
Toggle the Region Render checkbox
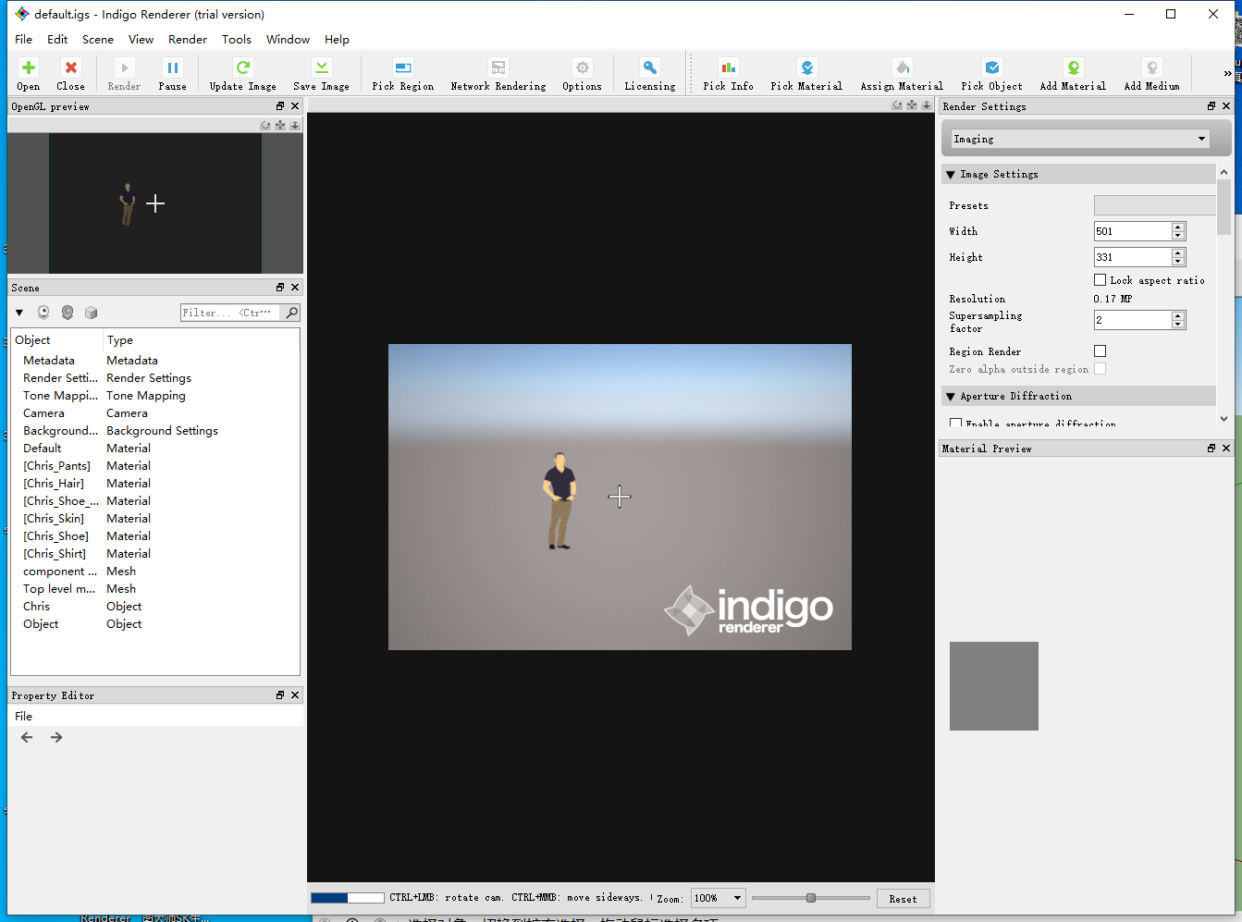click(1101, 351)
